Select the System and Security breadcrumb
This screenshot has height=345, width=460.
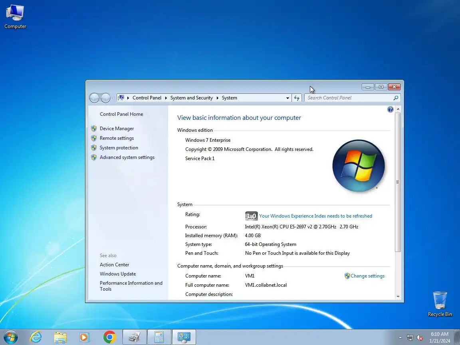191,98
